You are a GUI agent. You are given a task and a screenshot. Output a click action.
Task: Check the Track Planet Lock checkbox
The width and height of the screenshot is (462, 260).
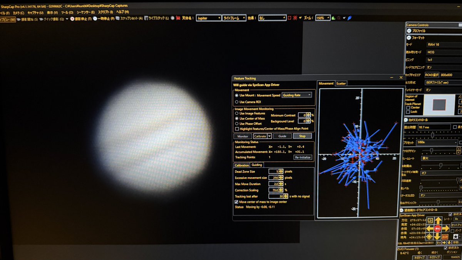click(x=408, y=112)
